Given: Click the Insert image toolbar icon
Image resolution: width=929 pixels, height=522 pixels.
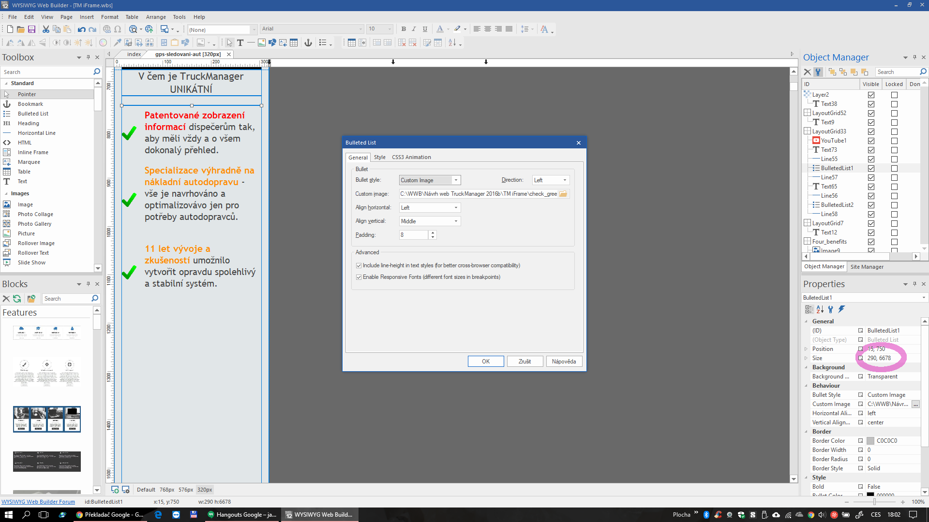Looking at the screenshot, I should pos(262,43).
